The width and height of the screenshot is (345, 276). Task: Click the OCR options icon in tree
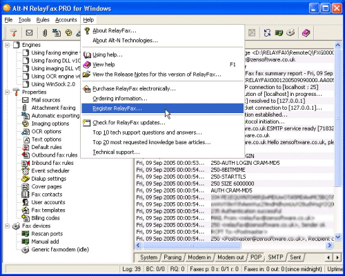pyautogui.click(x=26, y=132)
